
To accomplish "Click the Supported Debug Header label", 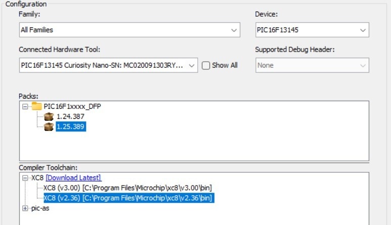I will click(295, 50).
